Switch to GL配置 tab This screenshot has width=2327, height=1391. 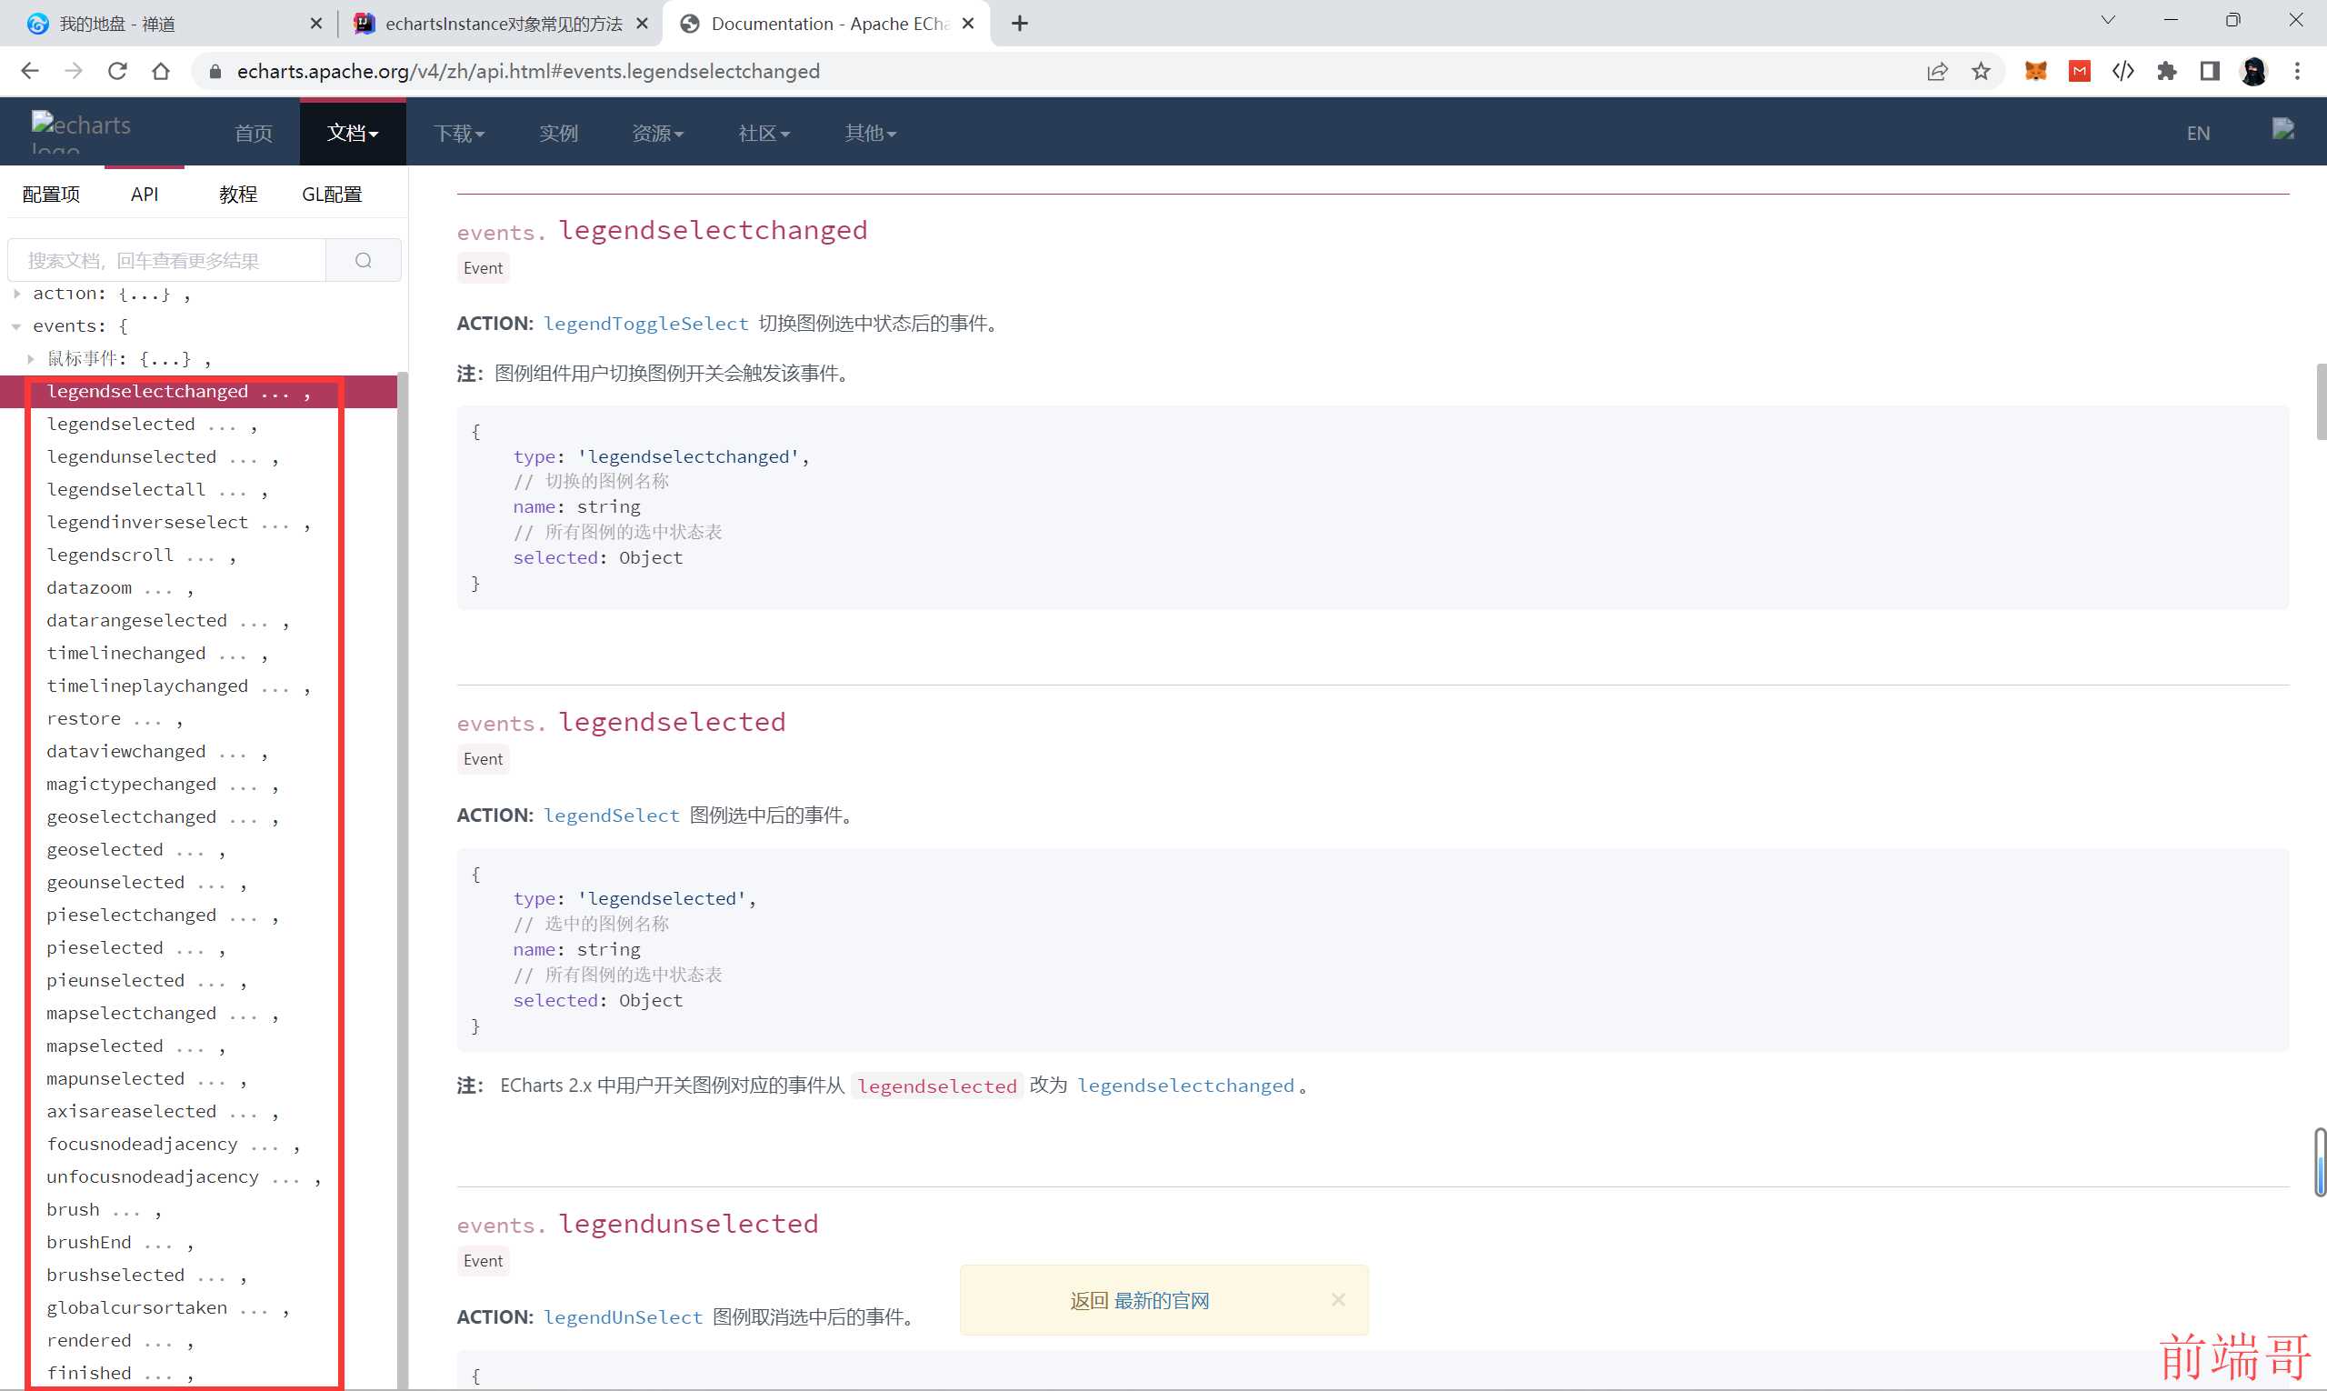[332, 194]
